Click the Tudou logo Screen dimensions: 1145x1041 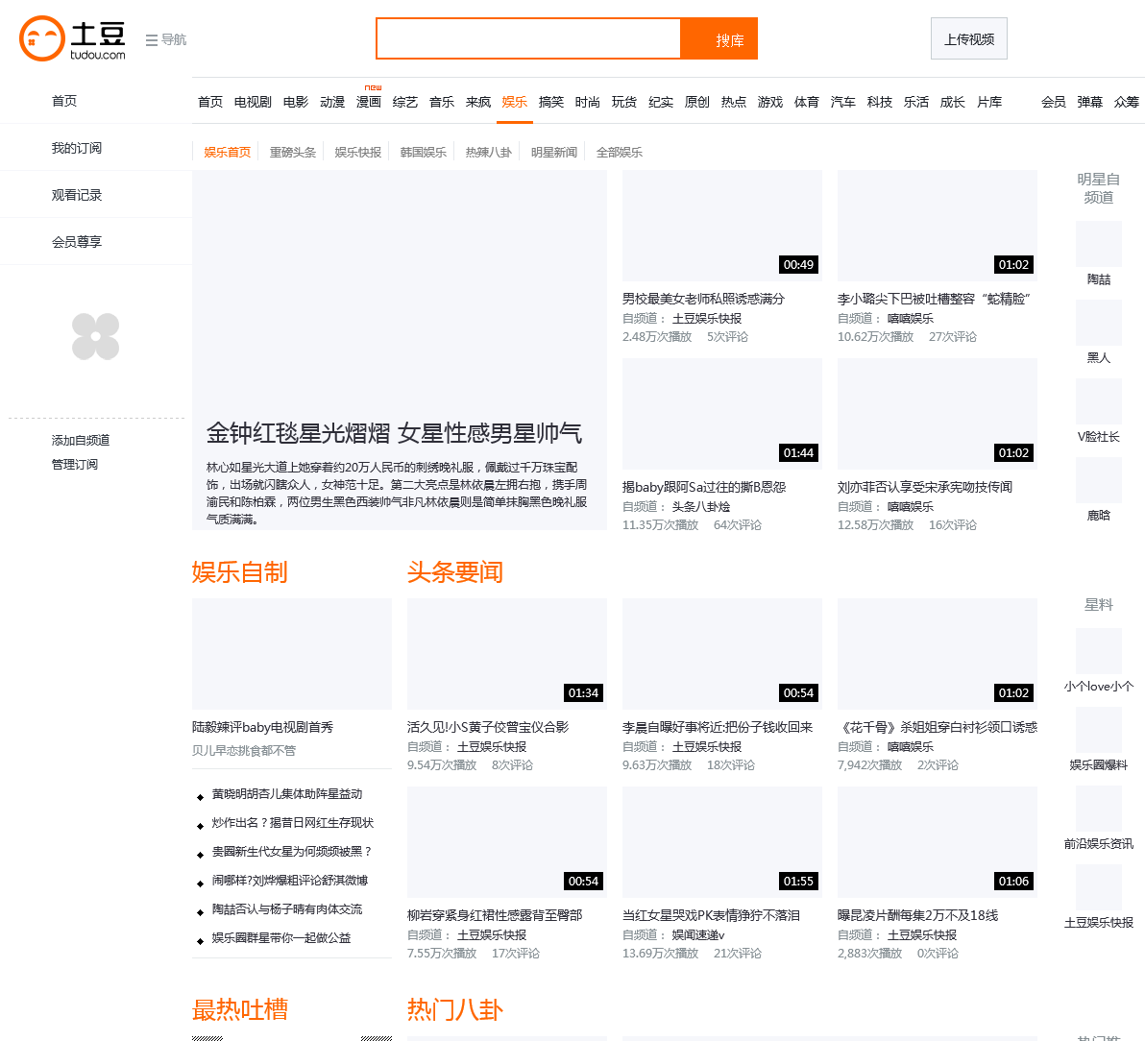[x=72, y=38]
